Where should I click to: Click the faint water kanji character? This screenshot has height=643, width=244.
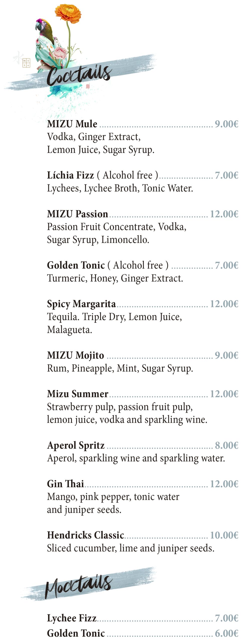point(18,58)
